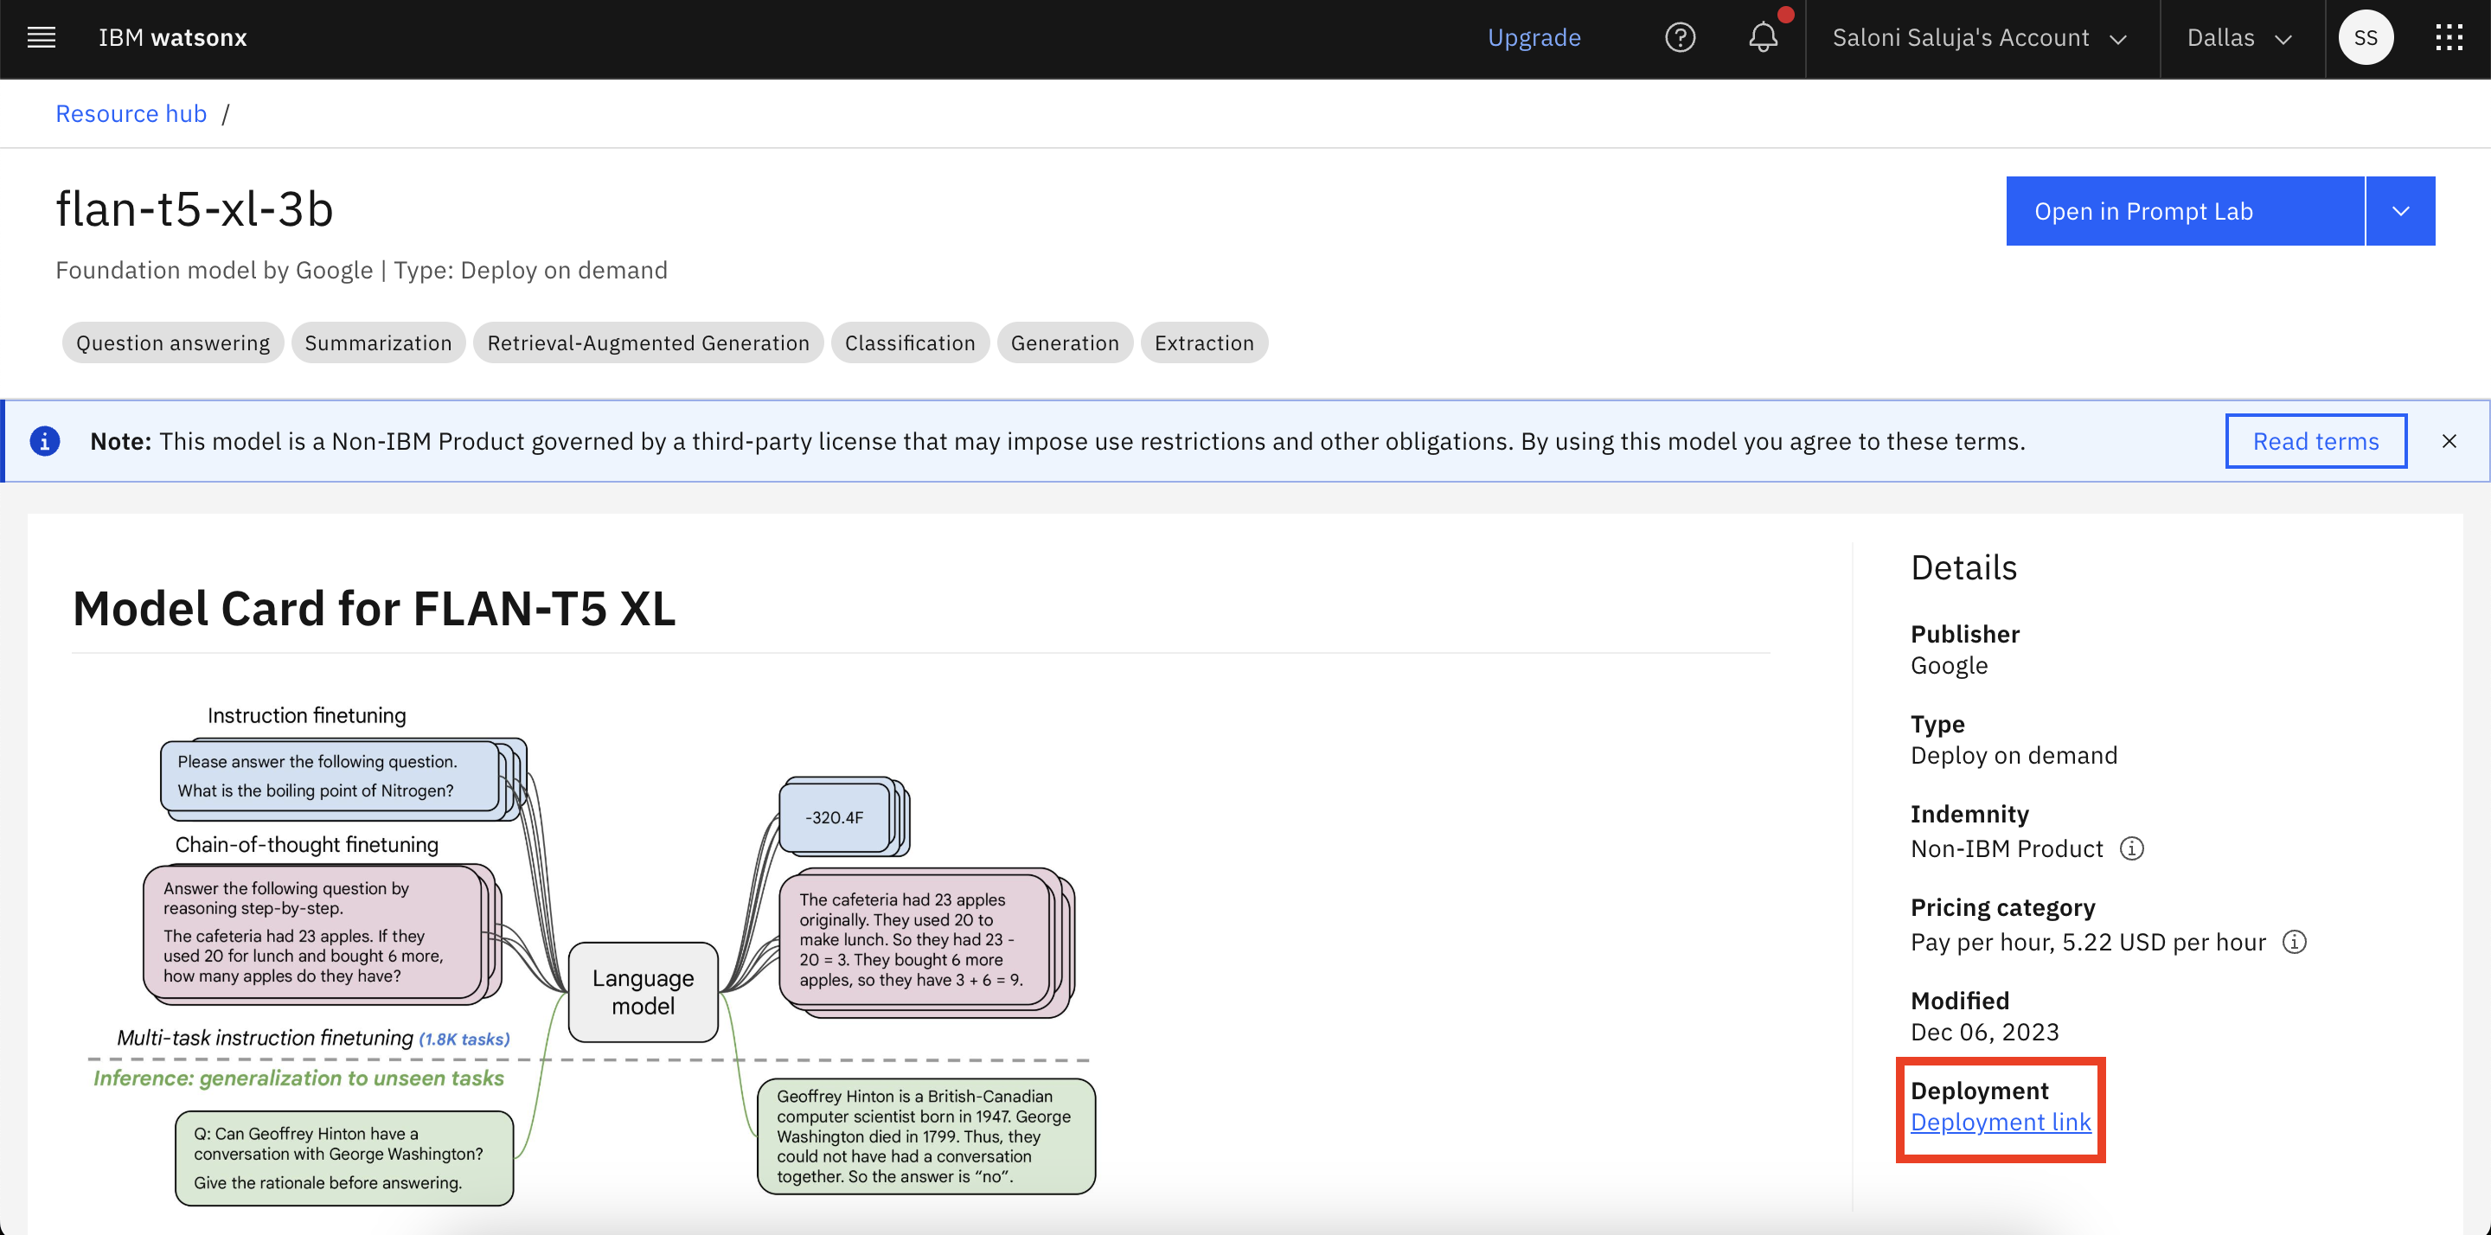The width and height of the screenshot is (2491, 1235).
Task: Expand Saloni Saluja's Account dropdown
Action: click(1981, 38)
